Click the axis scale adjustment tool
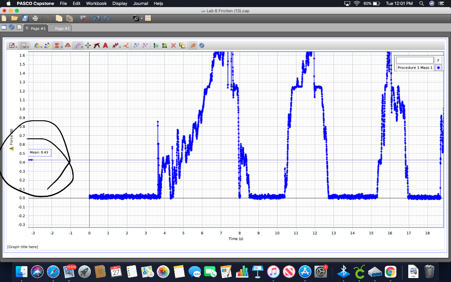Screen dimensions: 451x282 [24, 45]
